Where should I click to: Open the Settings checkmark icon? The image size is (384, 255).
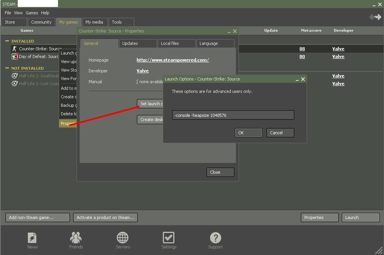click(x=169, y=237)
